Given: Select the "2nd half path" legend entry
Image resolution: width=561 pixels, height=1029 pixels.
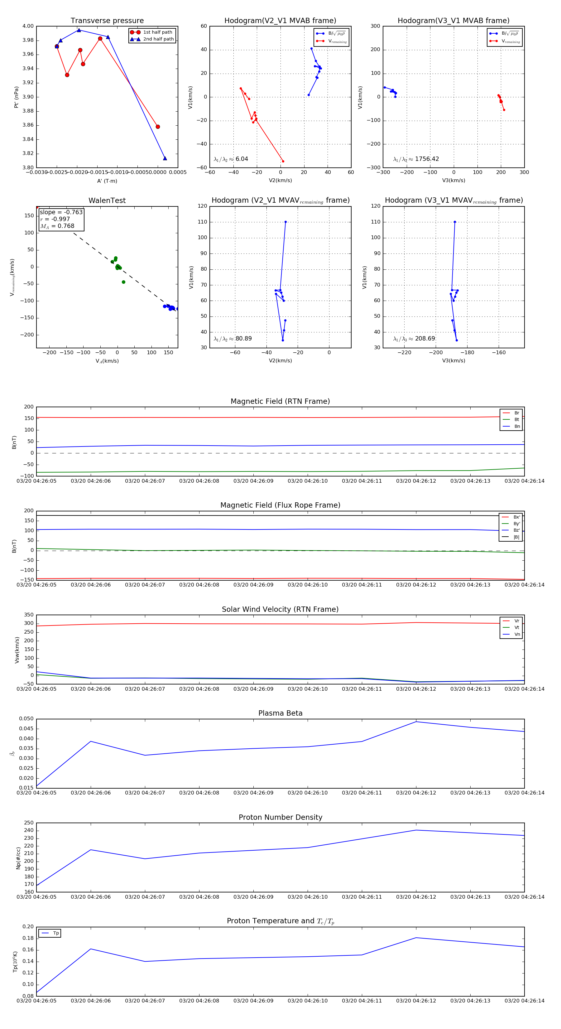Looking at the screenshot, I should click(x=152, y=39).
